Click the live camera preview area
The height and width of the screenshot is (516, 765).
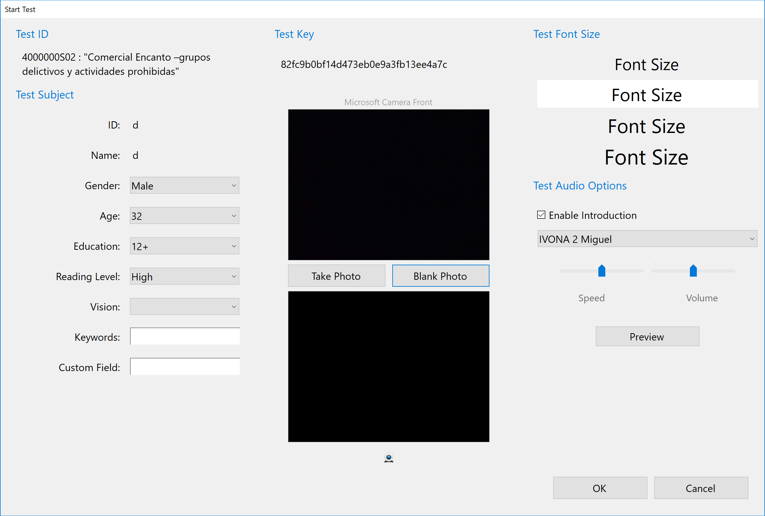389,185
